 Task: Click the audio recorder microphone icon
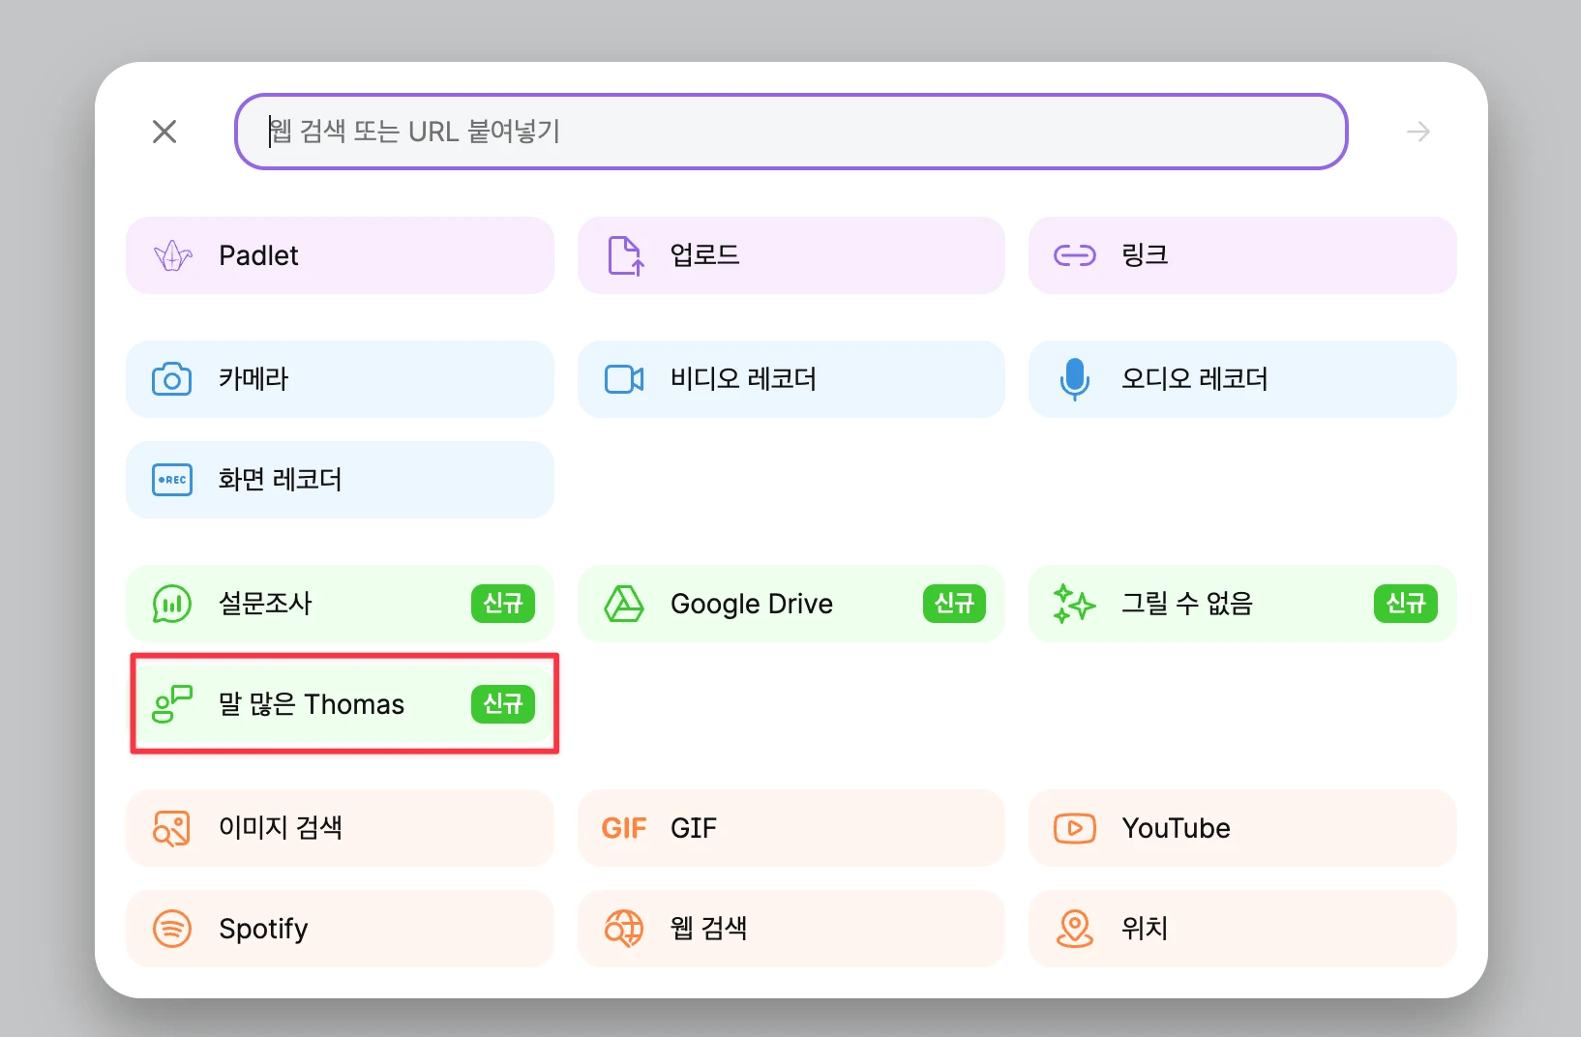coord(1074,379)
